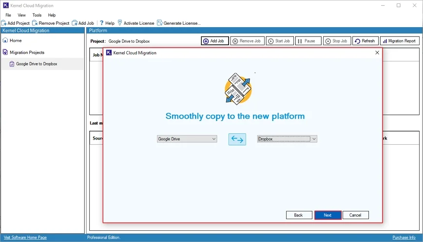The image size is (423, 242).
Task: Visit Software Home Page link
Action: (25, 238)
